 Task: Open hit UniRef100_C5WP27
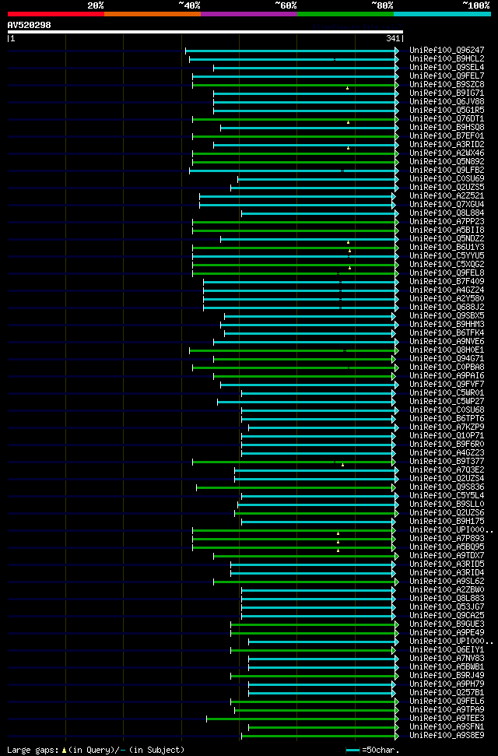pos(447,402)
